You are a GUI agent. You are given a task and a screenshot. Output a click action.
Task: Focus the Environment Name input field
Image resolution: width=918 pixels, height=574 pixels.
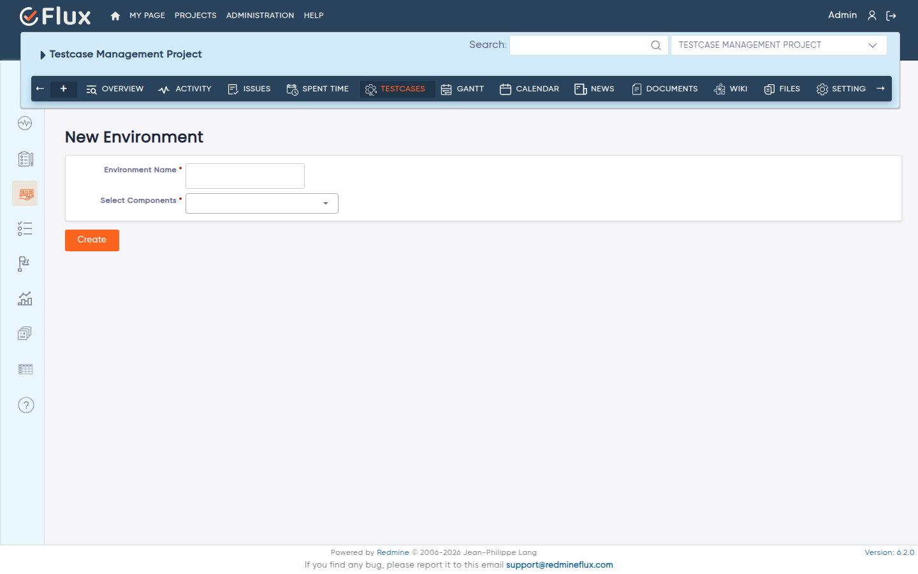(245, 176)
